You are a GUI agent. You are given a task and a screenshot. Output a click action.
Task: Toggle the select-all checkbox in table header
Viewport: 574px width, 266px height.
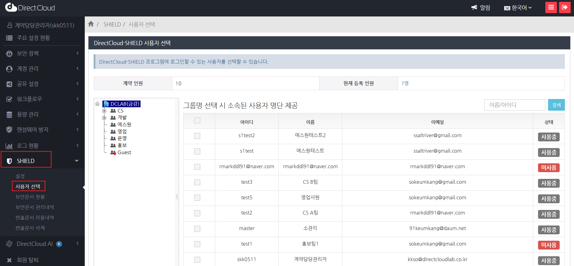197,120
